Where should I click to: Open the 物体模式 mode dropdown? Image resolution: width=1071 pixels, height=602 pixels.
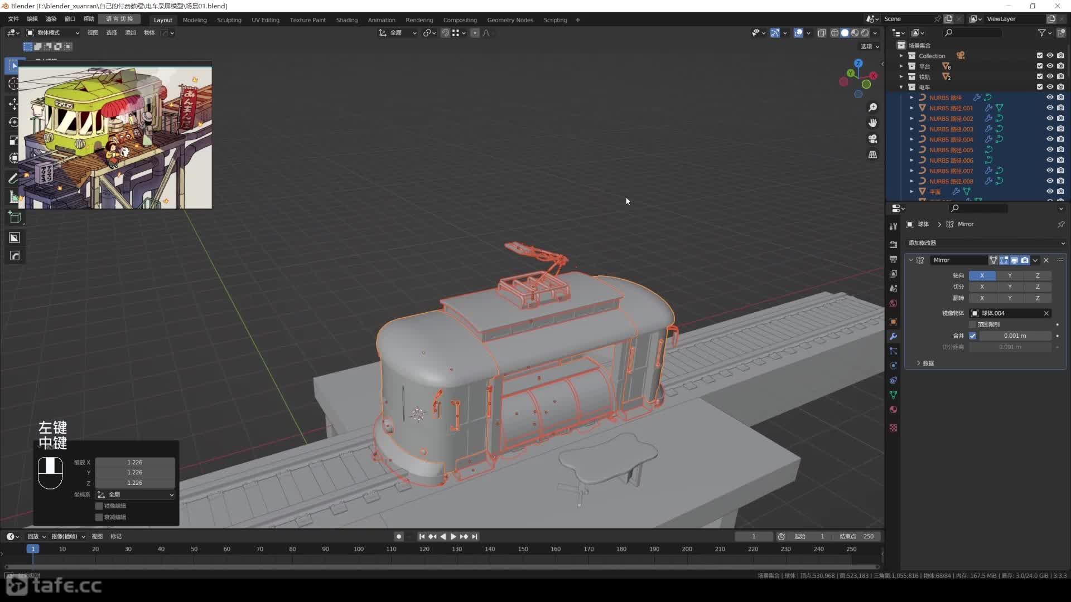[x=53, y=33]
